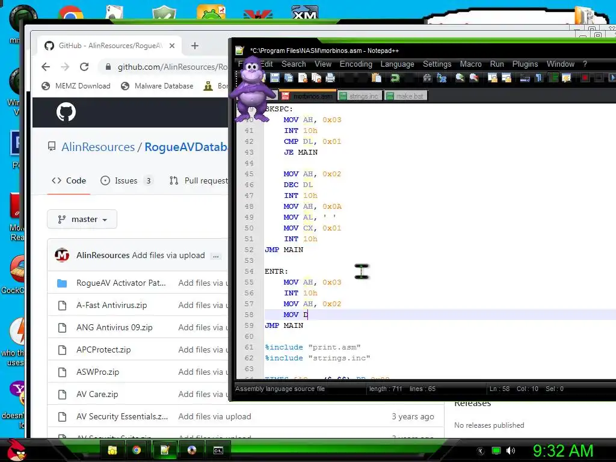The image size is (616, 462).
Task: Click the Play Macro icon in Notepad++
Action: (x=612, y=78)
